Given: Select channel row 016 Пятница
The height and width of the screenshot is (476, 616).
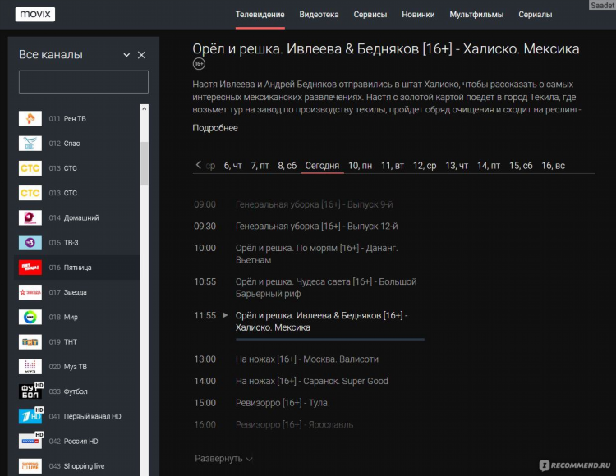Looking at the screenshot, I should [x=76, y=268].
